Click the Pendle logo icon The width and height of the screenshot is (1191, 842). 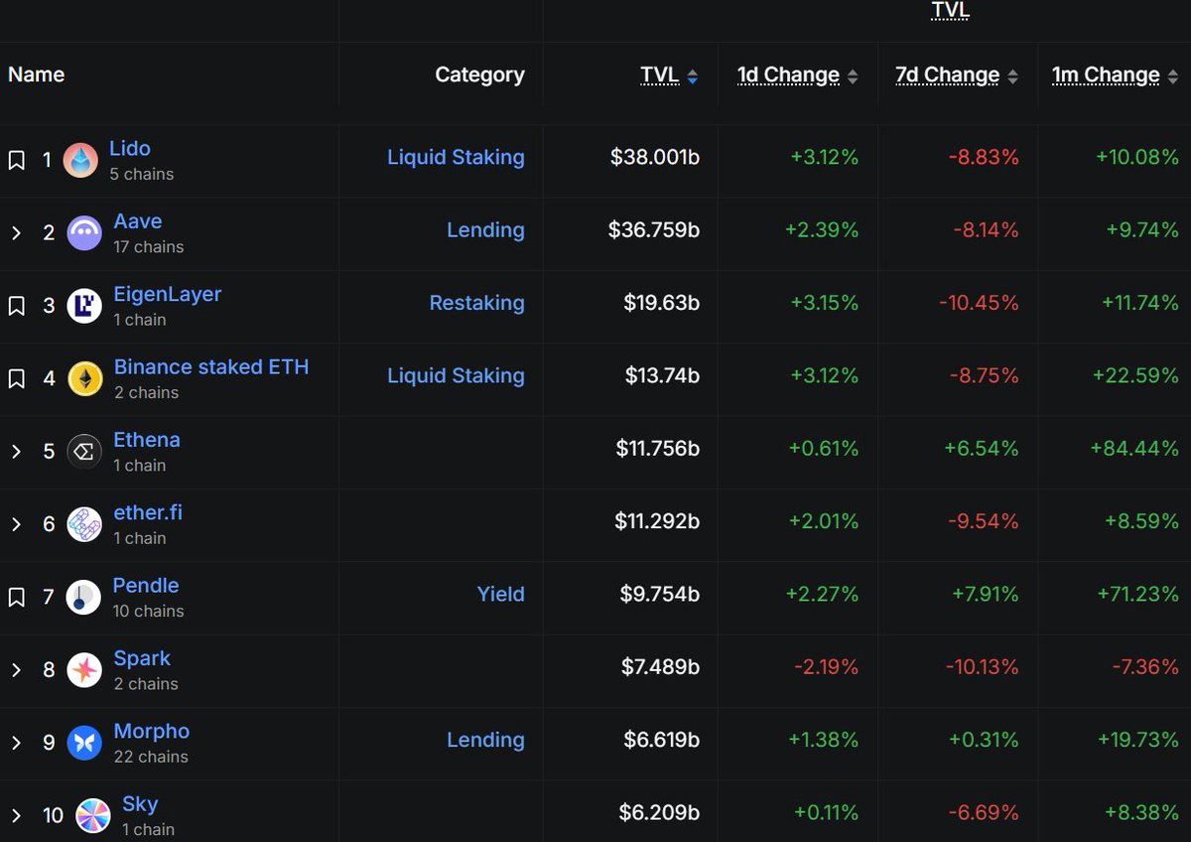tap(83, 597)
